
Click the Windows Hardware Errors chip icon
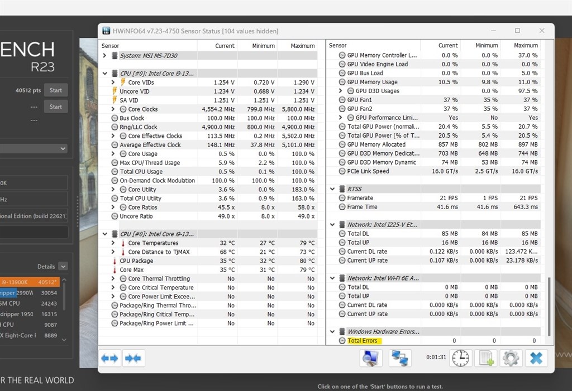342,332
